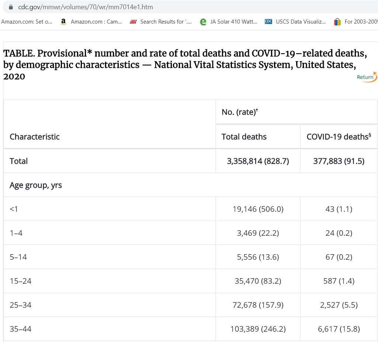Click the total deaths value 3,358,814 (828.7)
378x342 pixels.
click(257, 161)
